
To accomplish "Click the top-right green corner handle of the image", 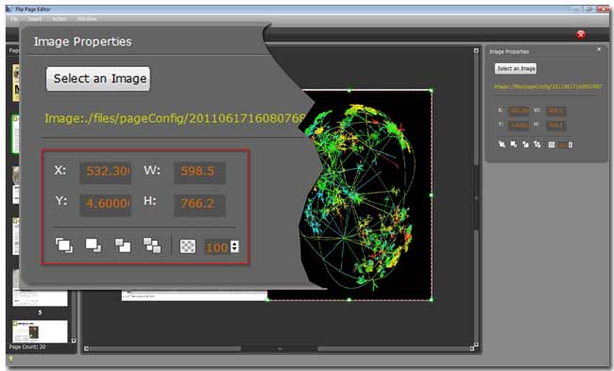I will (x=432, y=91).
